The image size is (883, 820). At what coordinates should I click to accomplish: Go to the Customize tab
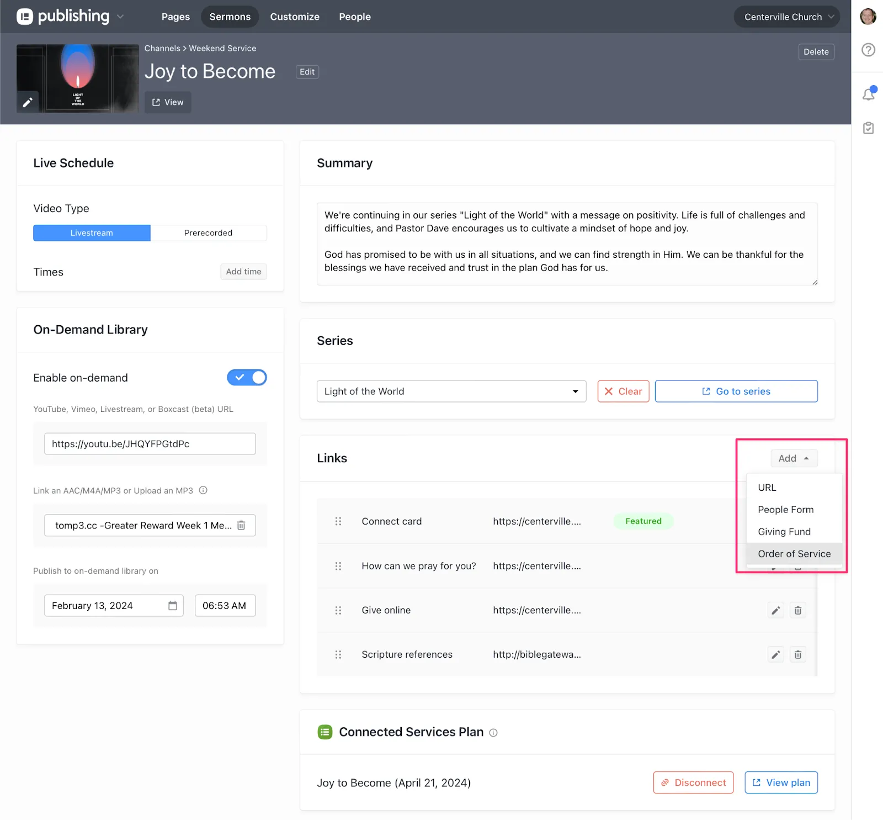(x=295, y=17)
